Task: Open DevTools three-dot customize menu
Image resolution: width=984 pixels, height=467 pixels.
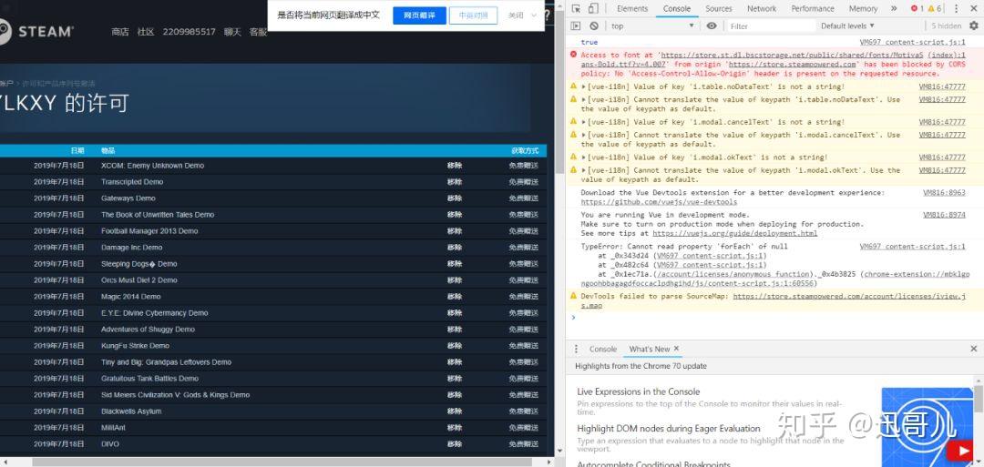Action: 957,9
